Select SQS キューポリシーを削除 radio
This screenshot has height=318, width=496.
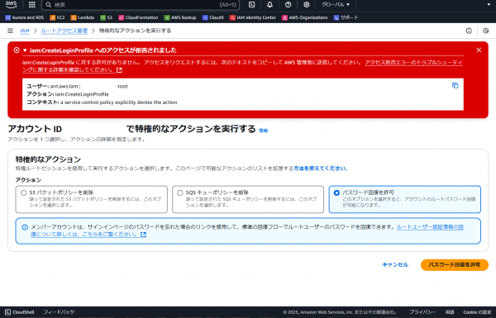180,192
